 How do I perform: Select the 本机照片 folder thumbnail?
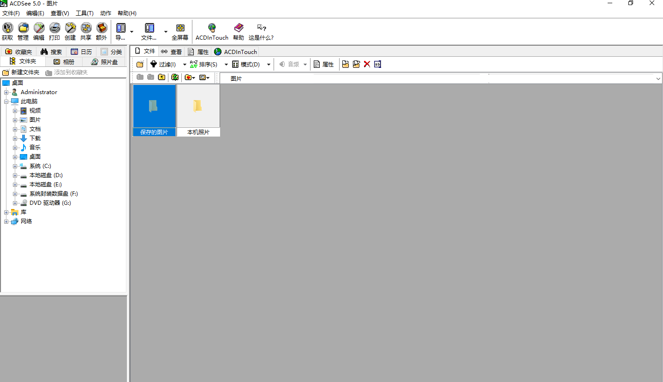[x=198, y=107]
